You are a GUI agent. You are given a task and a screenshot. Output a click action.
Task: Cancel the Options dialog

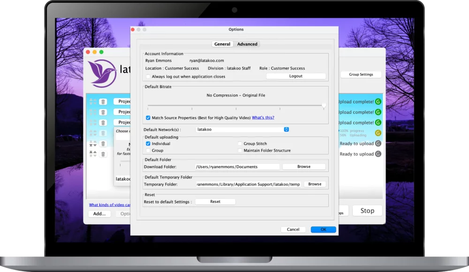pyautogui.click(x=293, y=229)
